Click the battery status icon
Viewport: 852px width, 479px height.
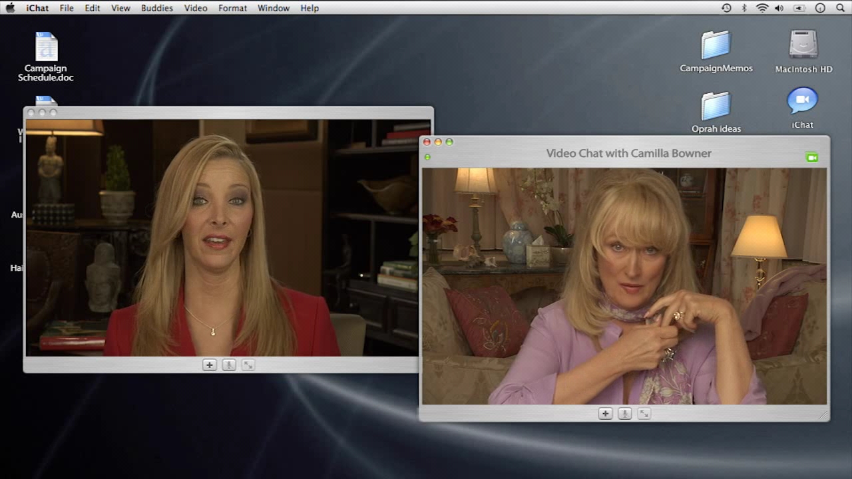pyautogui.click(x=799, y=8)
